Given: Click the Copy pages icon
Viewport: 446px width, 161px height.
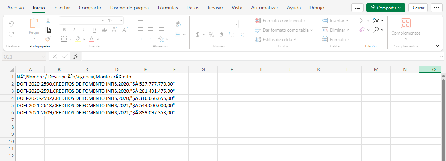Looking at the screenshot, I should pos(48,30).
